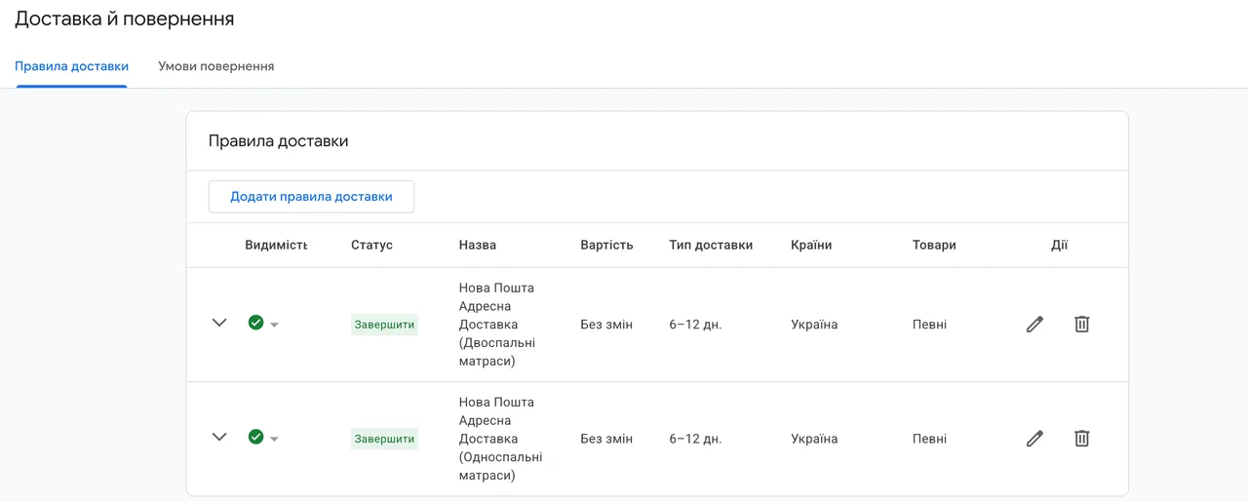
Task: Edit the Односпальні матраси delivery rule
Action: (1034, 439)
